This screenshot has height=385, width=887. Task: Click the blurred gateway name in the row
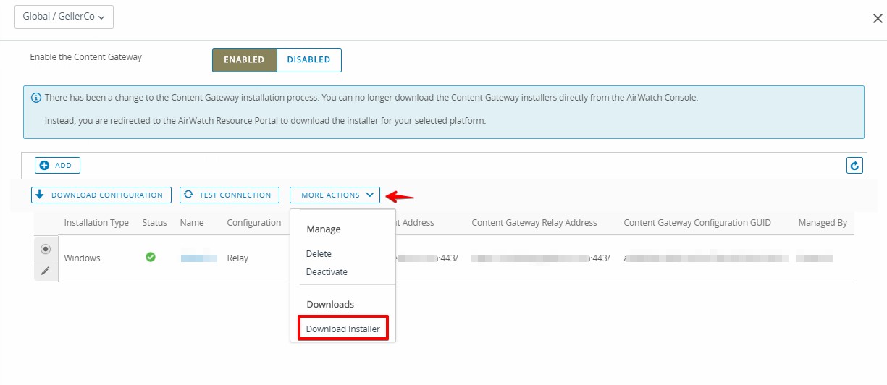tap(199, 258)
